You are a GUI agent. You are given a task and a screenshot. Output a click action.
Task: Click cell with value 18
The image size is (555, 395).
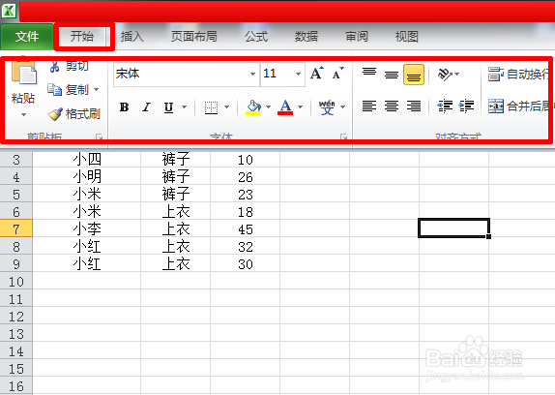pos(246,212)
